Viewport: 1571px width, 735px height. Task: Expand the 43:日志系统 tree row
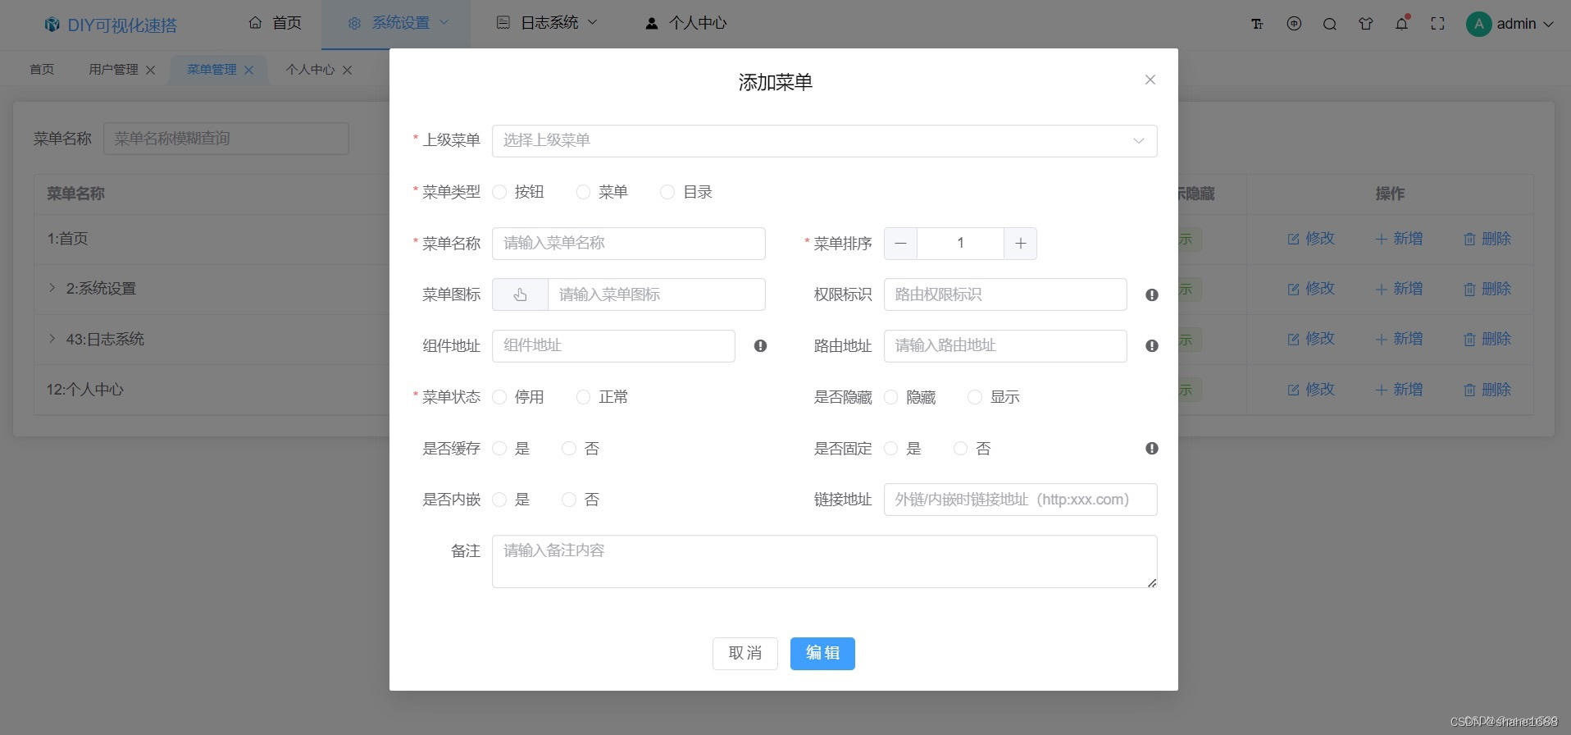52,339
